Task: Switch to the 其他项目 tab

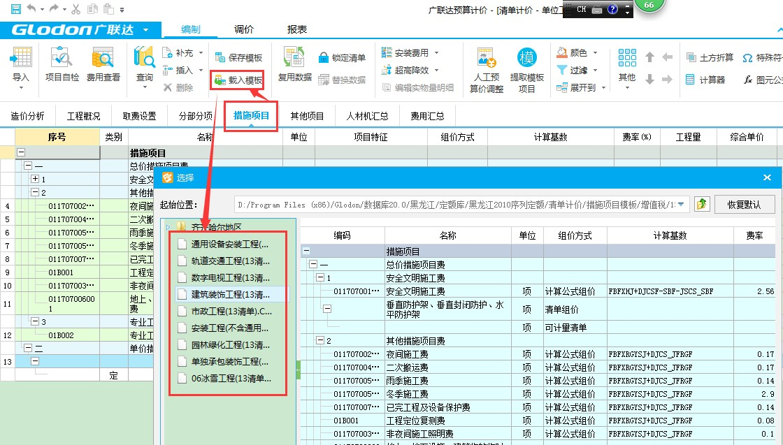Action: click(x=307, y=116)
